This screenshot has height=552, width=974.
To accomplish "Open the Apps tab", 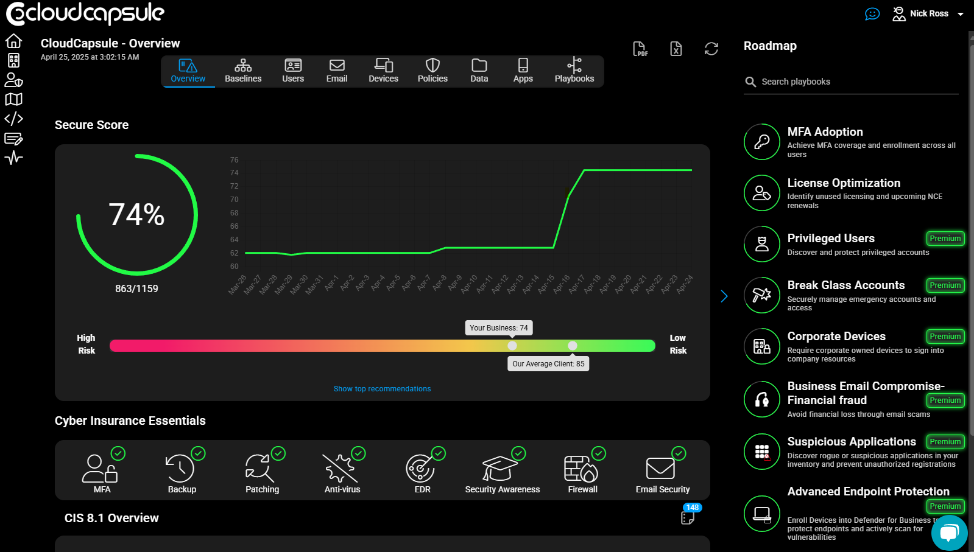I will (523, 71).
